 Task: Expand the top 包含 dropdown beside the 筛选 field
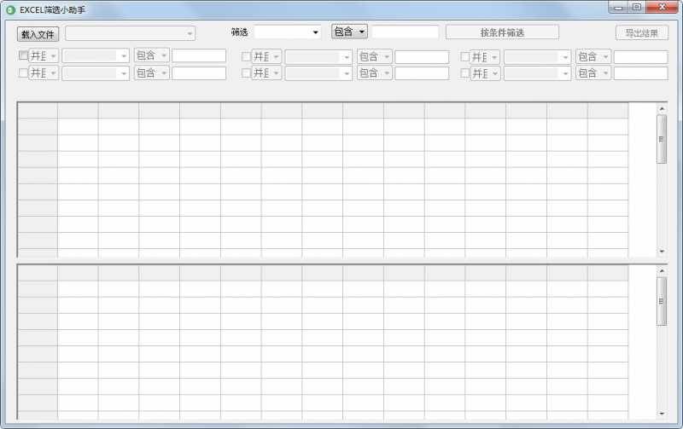349,32
